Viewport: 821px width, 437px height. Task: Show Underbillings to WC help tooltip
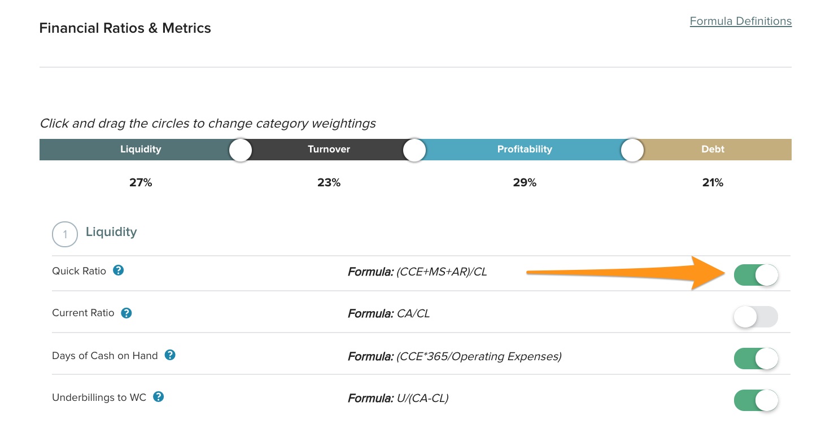pyautogui.click(x=159, y=397)
